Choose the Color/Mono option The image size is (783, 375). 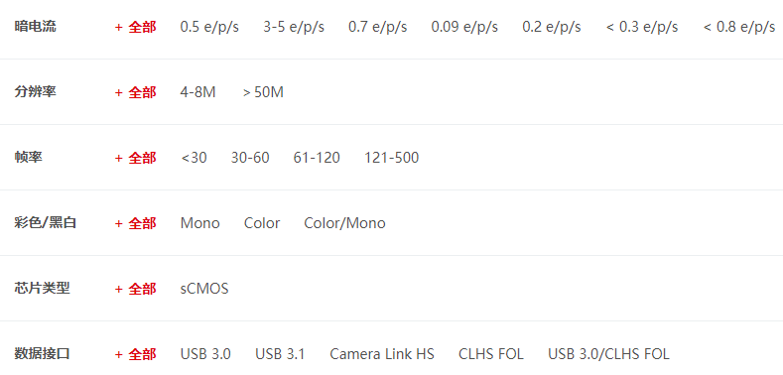(x=344, y=223)
